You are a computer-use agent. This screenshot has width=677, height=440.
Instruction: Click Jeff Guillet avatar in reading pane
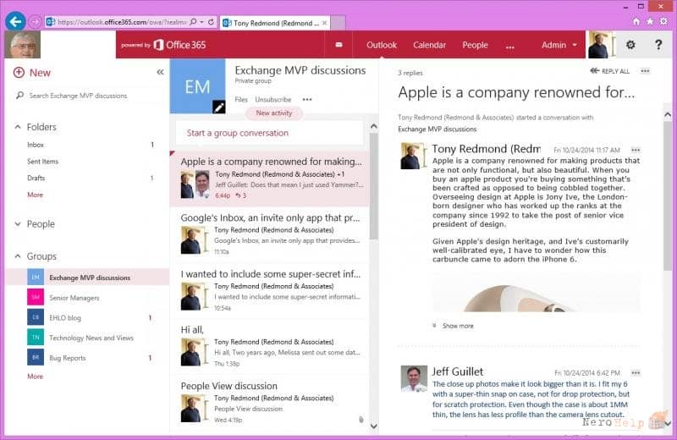click(x=414, y=379)
